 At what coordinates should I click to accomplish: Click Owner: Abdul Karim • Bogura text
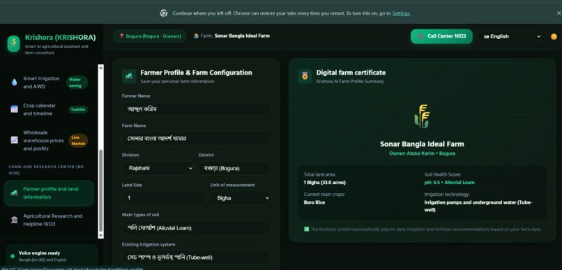pos(422,153)
